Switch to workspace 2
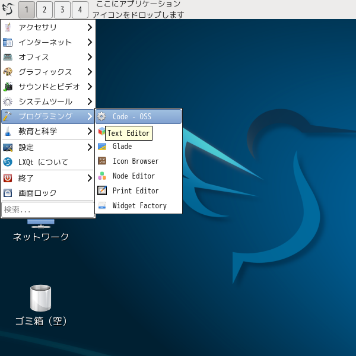This screenshot has width=356, height=356. [x=44, y=9]
